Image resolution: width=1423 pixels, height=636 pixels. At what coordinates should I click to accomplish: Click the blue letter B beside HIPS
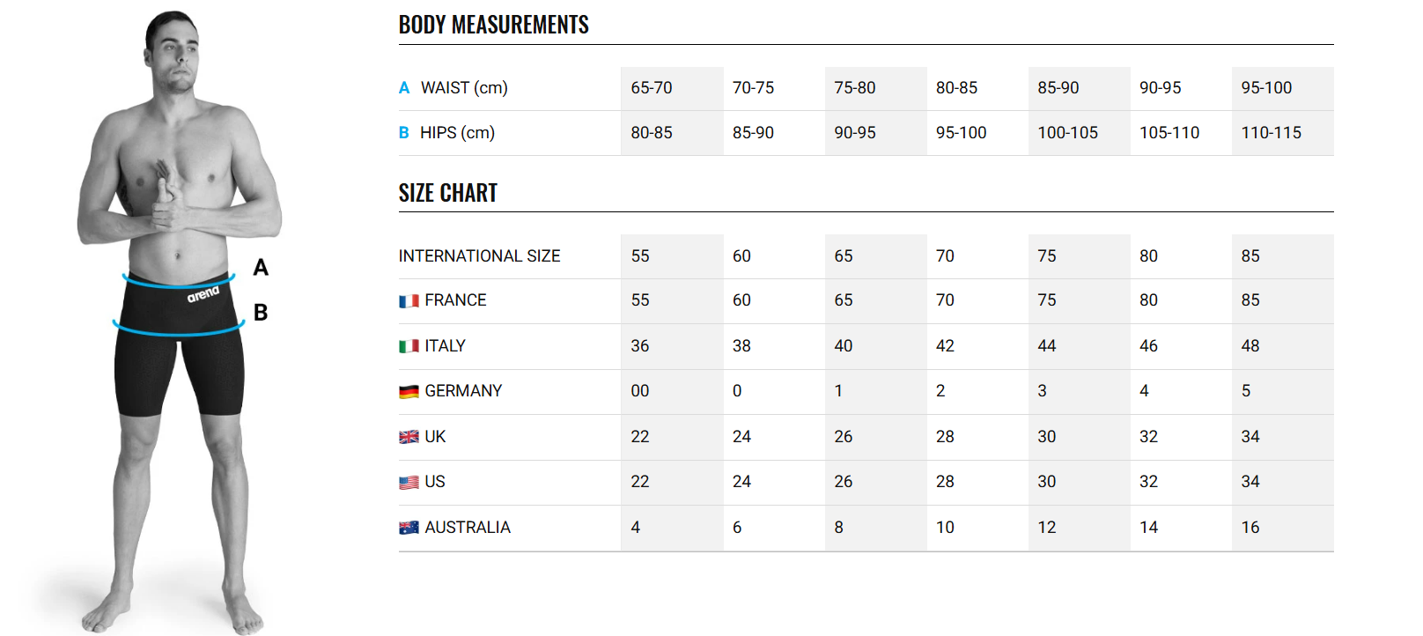404,133
